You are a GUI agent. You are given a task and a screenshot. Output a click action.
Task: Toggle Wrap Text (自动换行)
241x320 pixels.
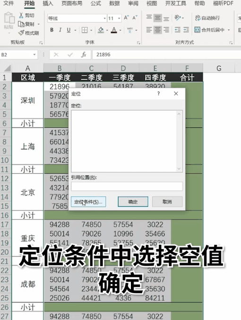click(207, 18)
